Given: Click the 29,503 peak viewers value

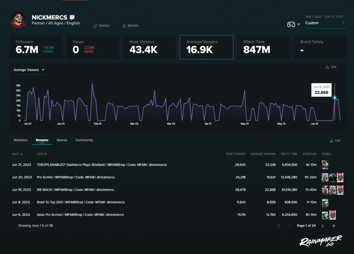Looking at the screenshot, I should [x=240, y=165].
